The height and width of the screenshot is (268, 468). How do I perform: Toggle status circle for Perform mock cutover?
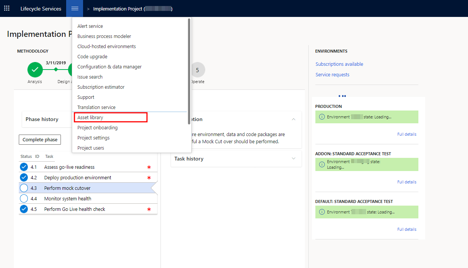[24, 188]
